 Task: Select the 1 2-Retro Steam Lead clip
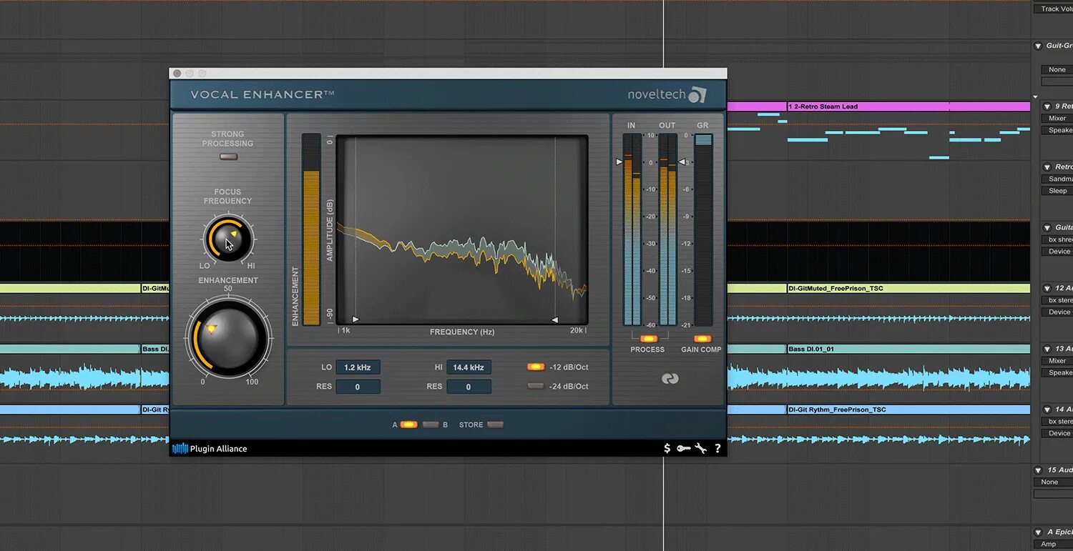tap(908, 106)
